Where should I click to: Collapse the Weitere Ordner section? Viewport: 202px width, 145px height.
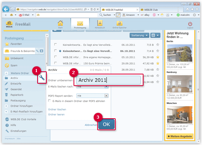click(6, 73)
